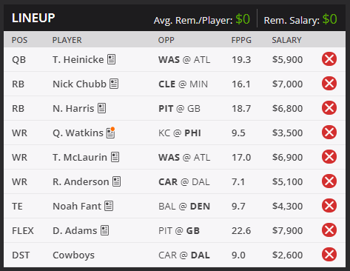Open Nick Chubb player news card icon
Screen dimensions: 350x271
114,84
